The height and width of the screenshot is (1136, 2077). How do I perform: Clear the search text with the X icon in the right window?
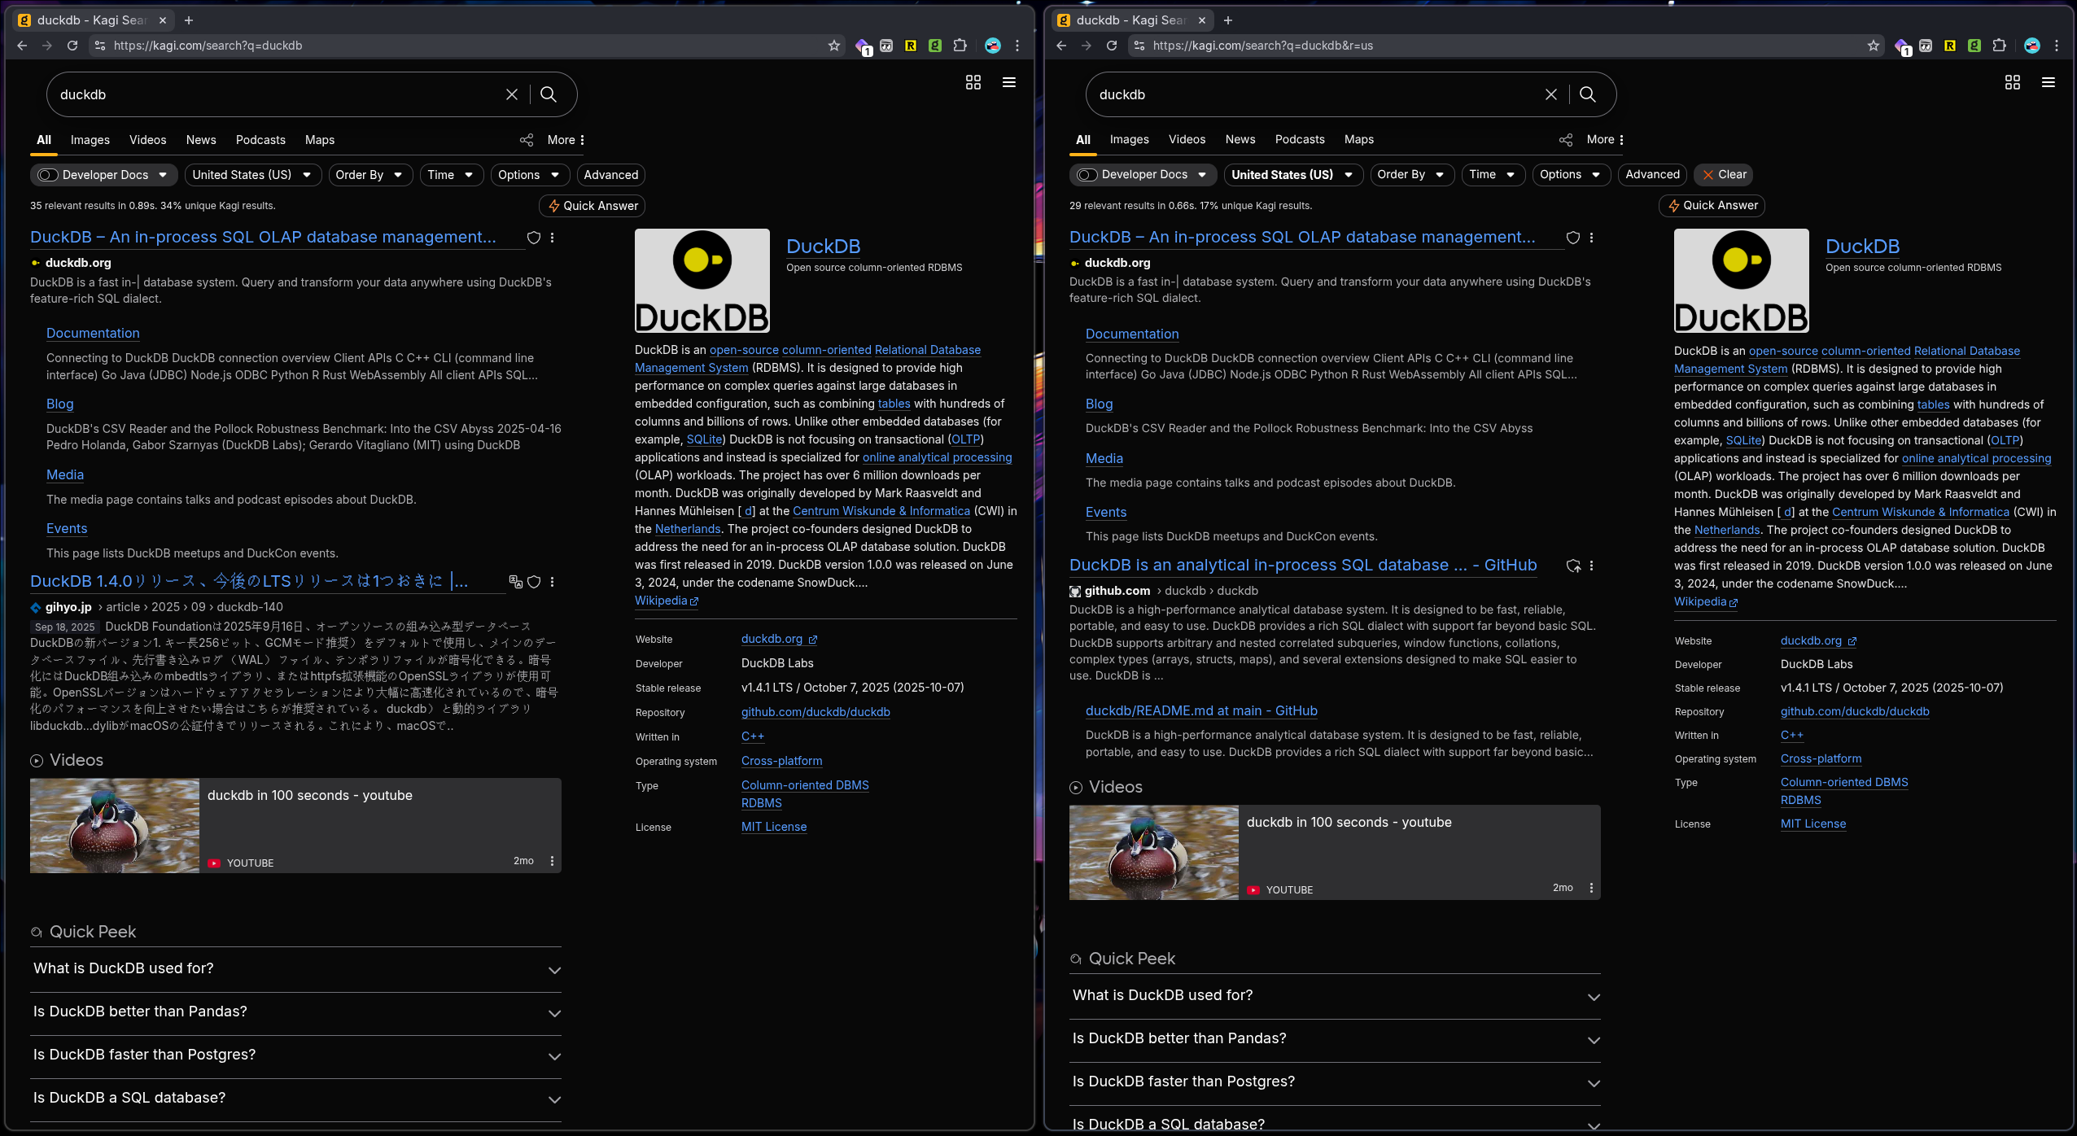coord(1550,94)
